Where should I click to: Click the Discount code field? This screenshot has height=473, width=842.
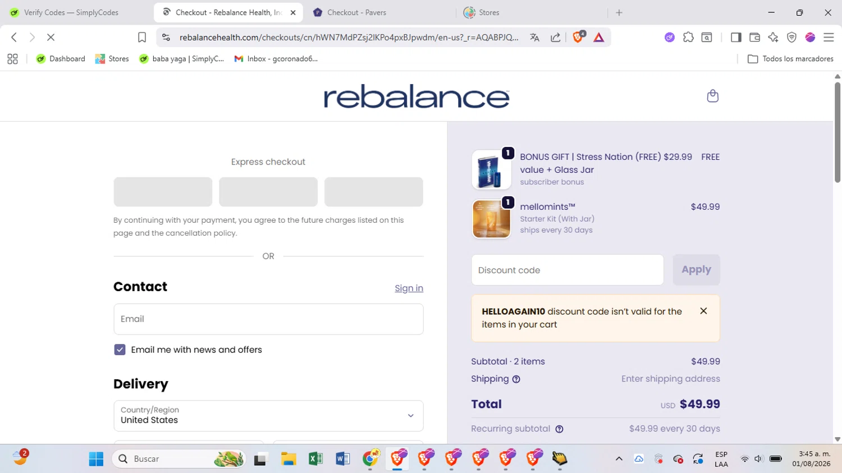tap(568, 270)
